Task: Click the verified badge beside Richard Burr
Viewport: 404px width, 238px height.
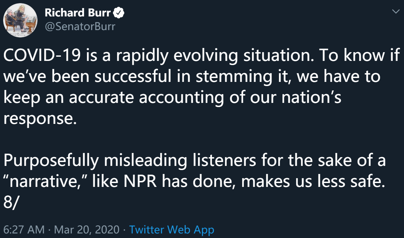Action: pos(120,13)
